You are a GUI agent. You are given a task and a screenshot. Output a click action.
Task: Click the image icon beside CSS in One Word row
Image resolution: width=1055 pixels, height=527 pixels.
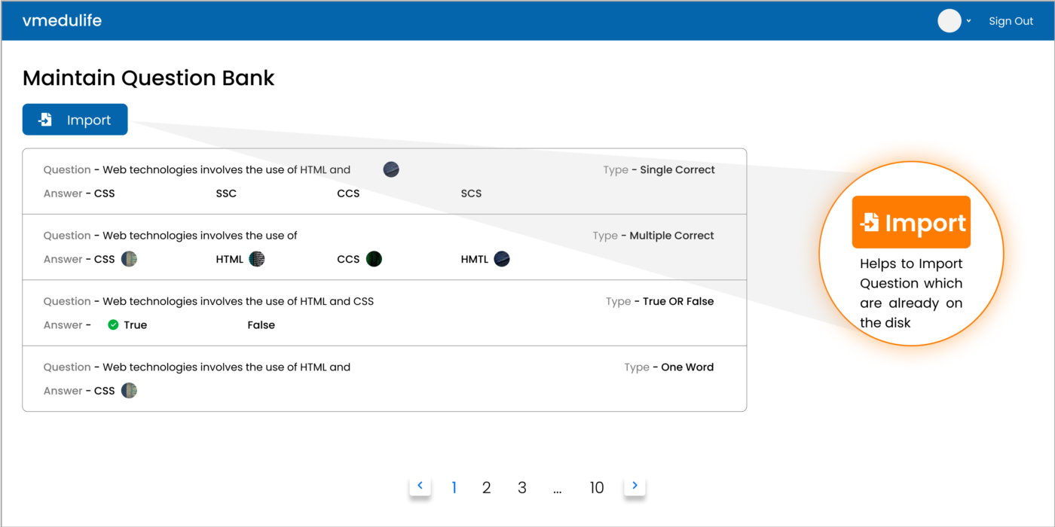pos(129,391)
